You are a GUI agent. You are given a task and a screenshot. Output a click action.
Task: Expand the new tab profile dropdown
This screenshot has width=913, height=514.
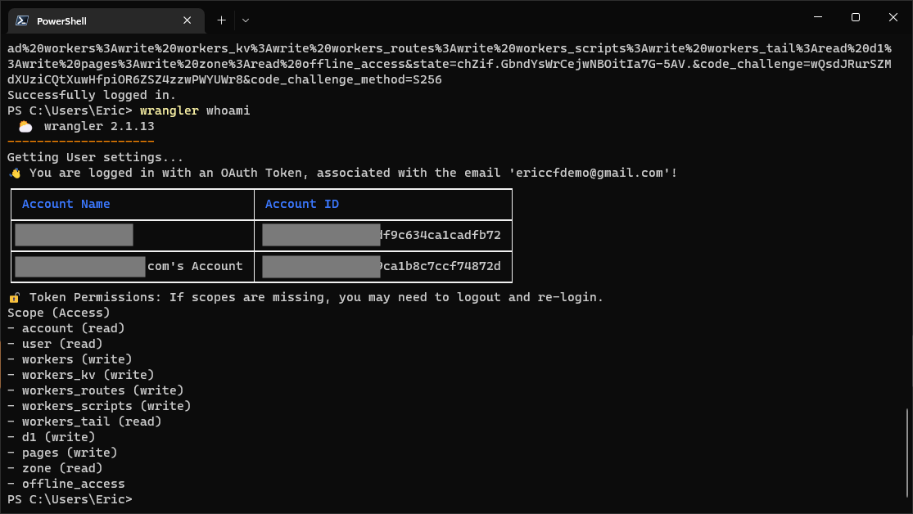click(x=246, y=20)
